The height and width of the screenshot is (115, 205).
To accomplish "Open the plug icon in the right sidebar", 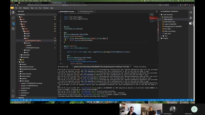I will (191, 18).
